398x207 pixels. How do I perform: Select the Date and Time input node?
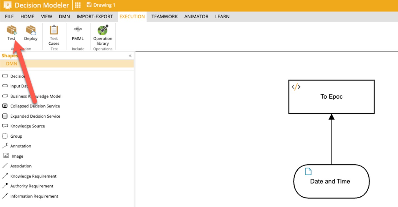[331, 181]
